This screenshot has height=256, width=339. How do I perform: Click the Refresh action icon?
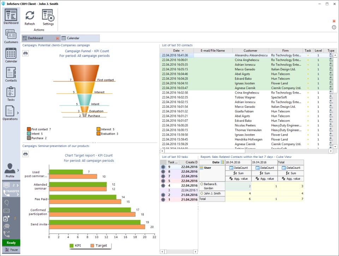[30, 18]
